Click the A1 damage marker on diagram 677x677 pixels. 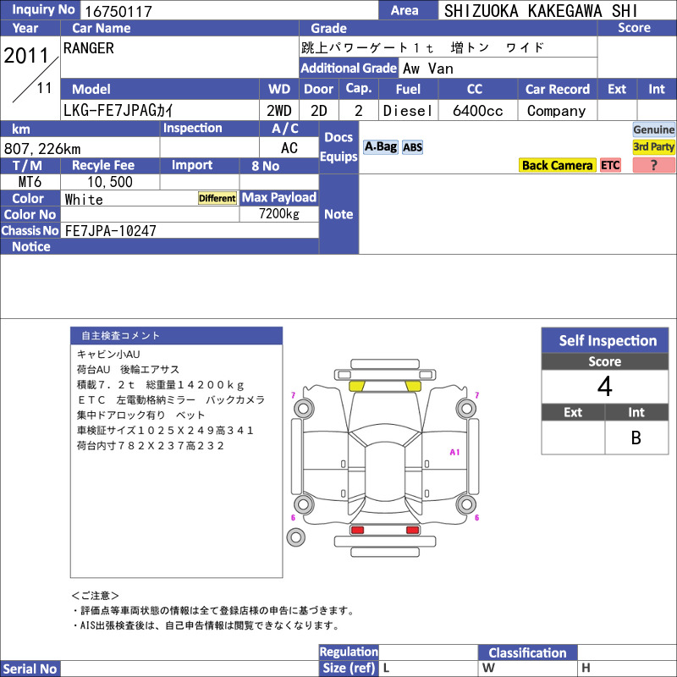coord(454,452)
